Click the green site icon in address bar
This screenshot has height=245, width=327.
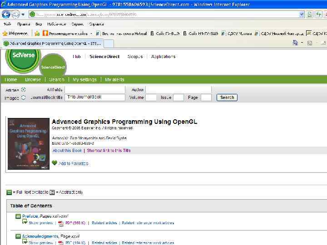(x=32, y=15)
